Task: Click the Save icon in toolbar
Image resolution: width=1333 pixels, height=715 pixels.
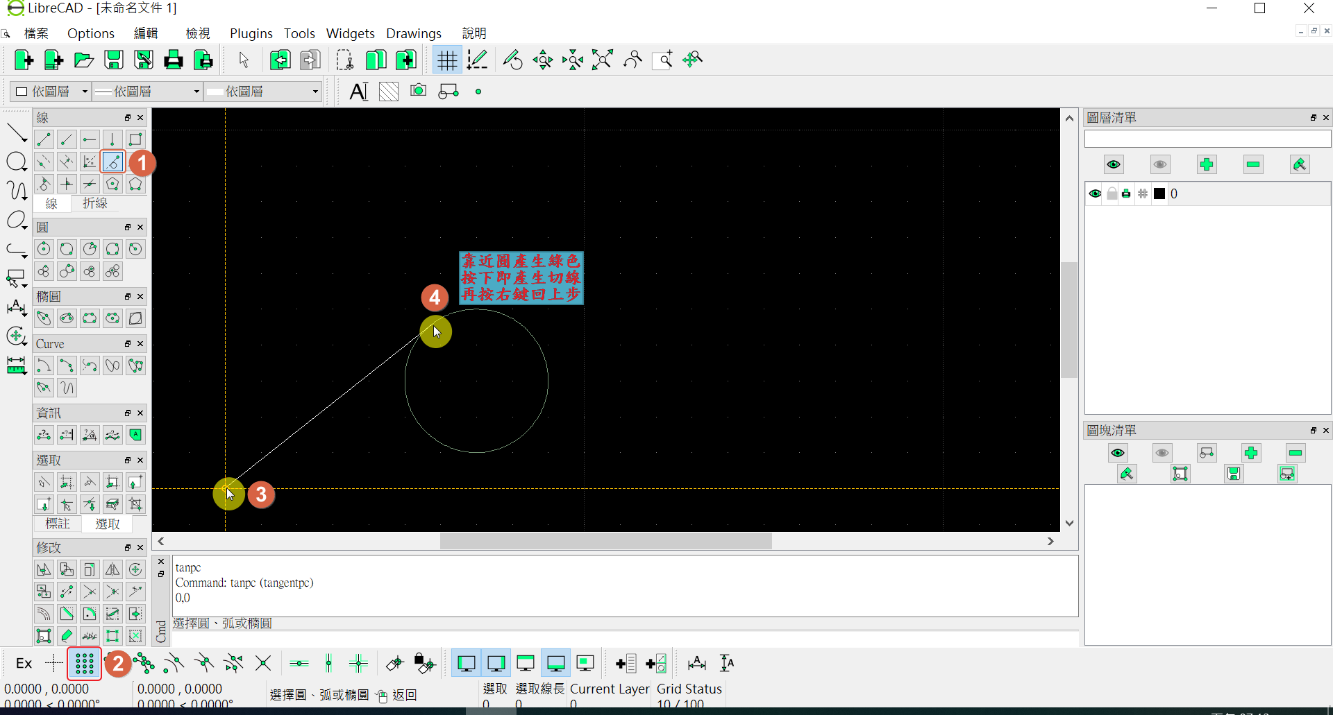Action: [x=114, y=60]
